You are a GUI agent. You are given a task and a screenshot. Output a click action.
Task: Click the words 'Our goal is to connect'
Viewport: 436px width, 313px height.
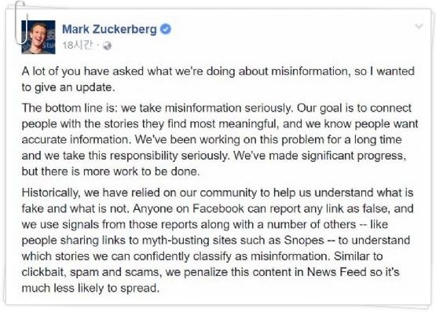tap(354, 108)
